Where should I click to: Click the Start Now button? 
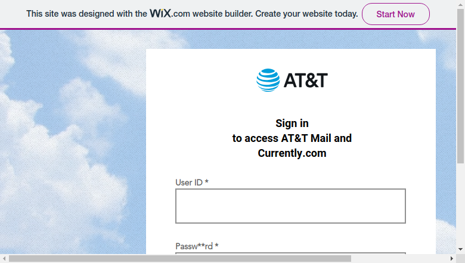pos(396,14)
